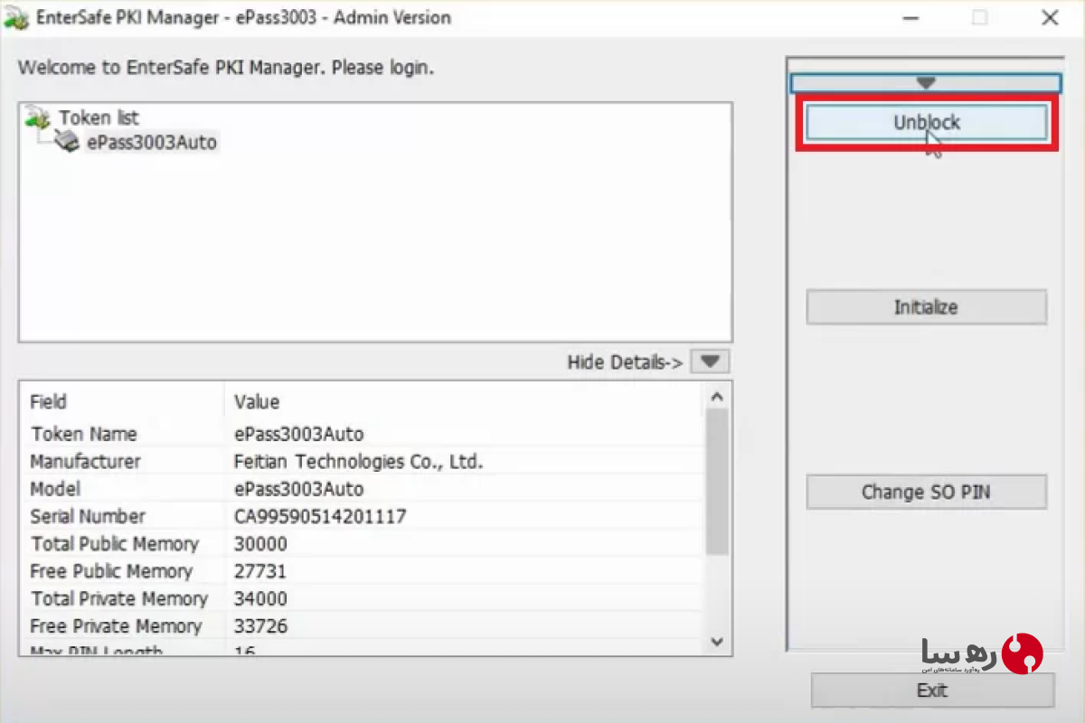Click the 33726 value
This screenshot has width=1085, height=723.
pos(260,626)
